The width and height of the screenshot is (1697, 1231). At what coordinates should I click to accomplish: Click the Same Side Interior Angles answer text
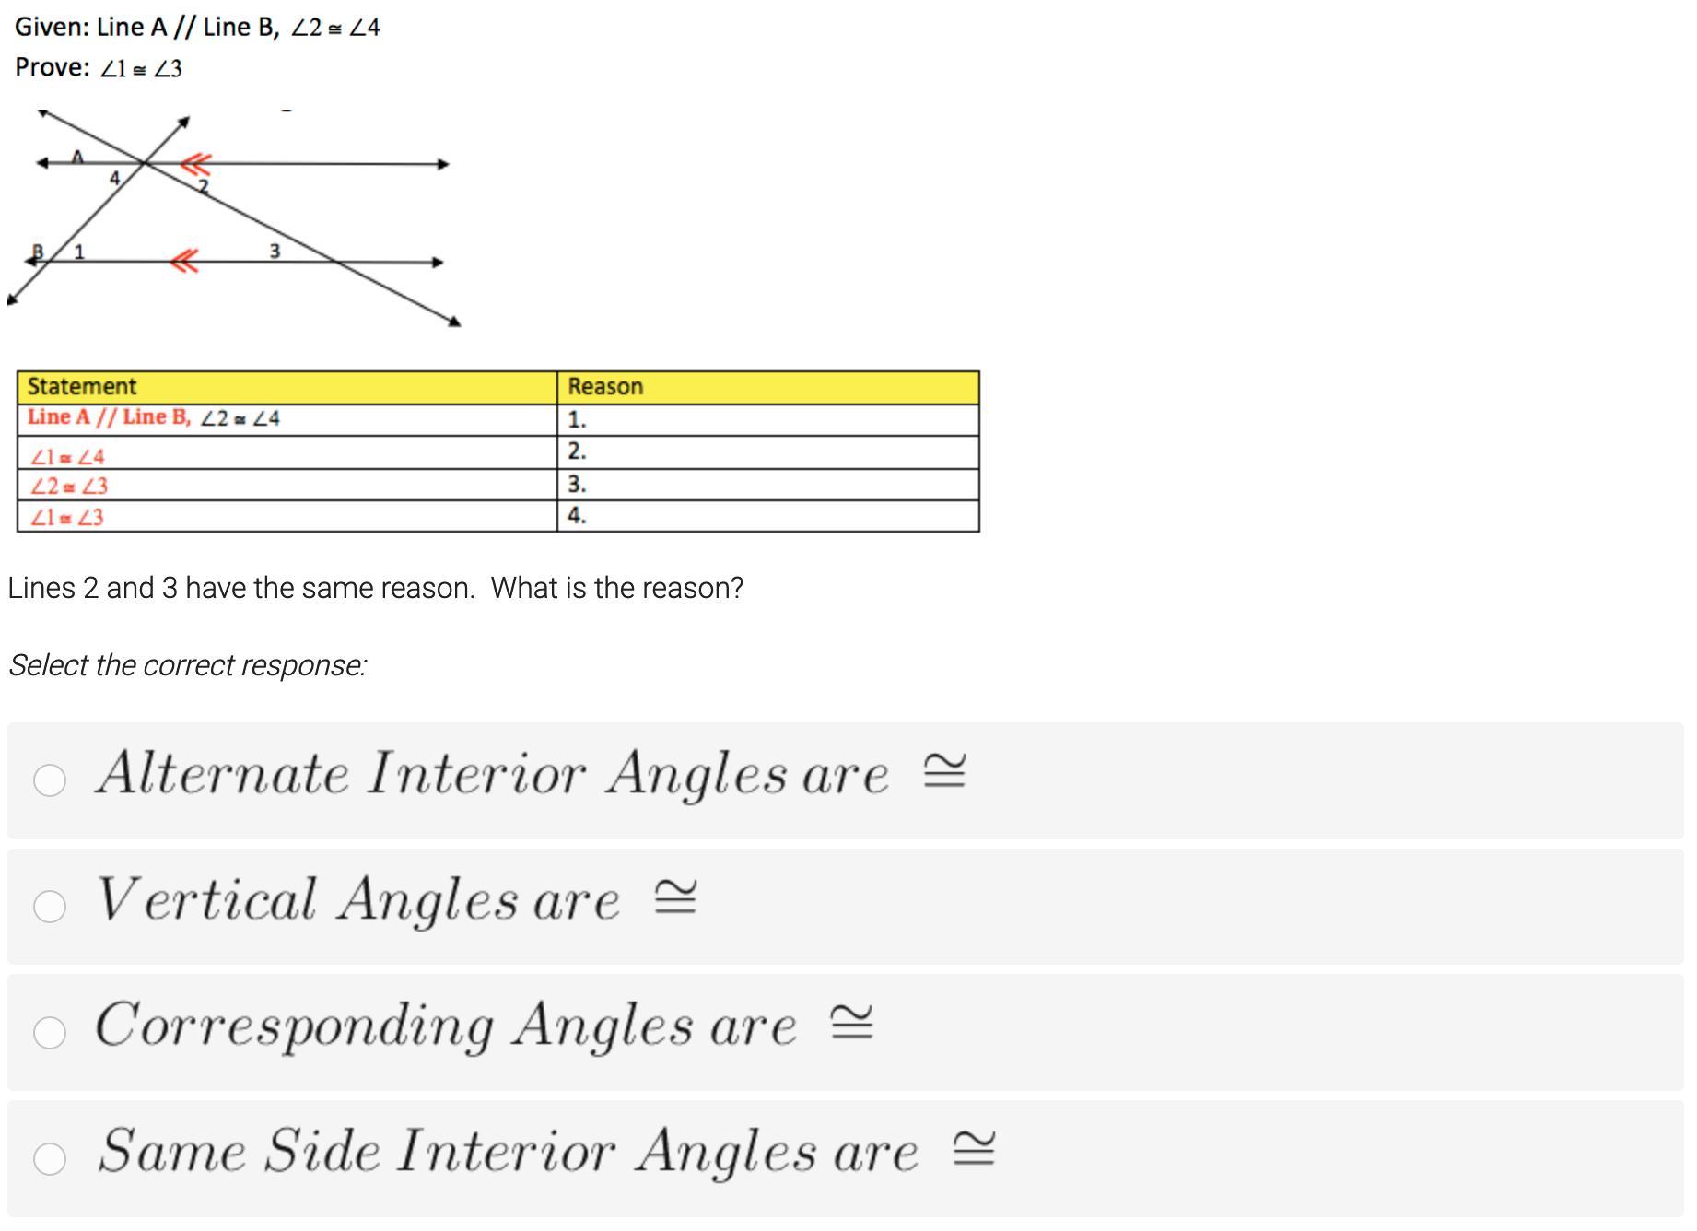tap(508, 1152)
